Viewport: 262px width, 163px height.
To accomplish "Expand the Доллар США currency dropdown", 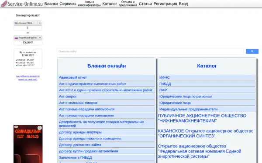I will coord(28,23).
